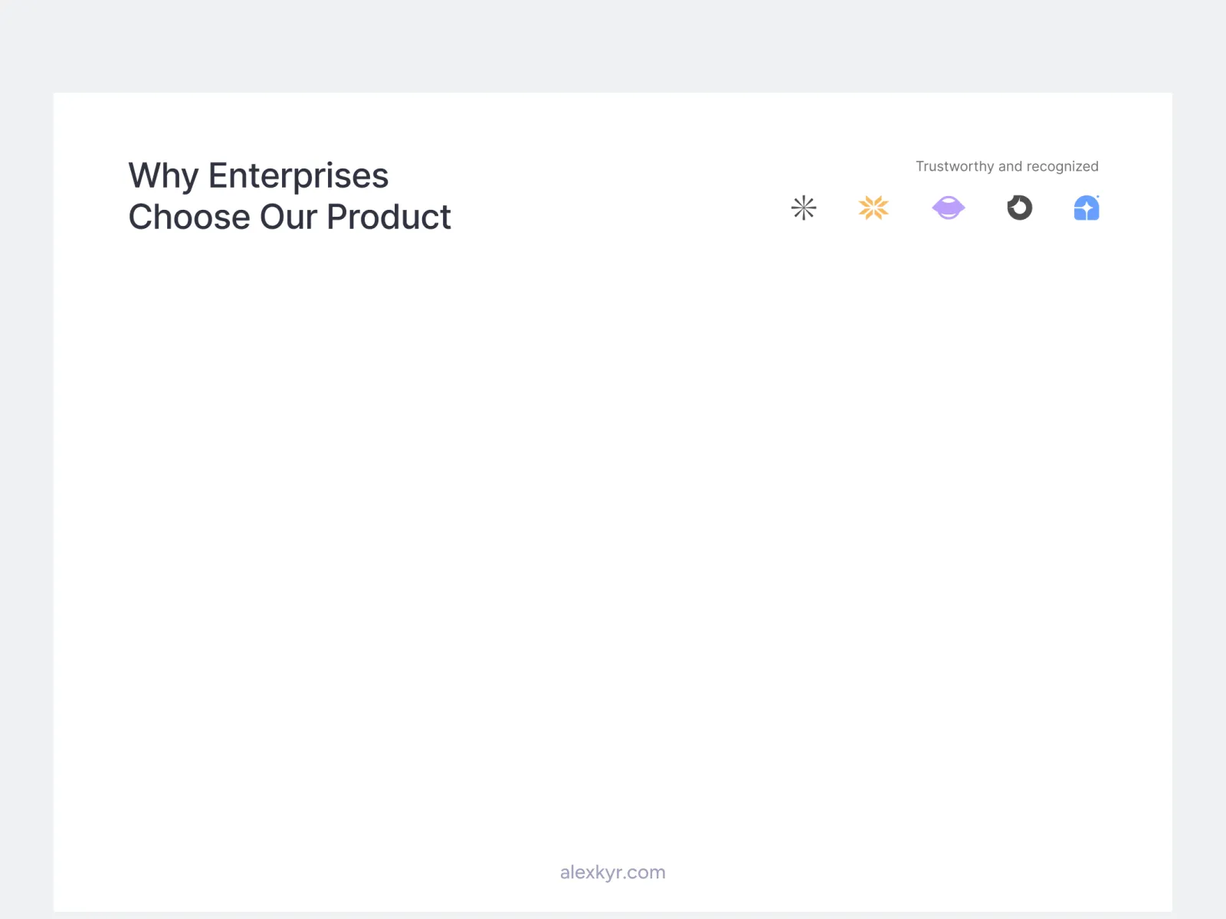Click the word "Trustworthy" in the caption
1226x919 pixels.
954,166
